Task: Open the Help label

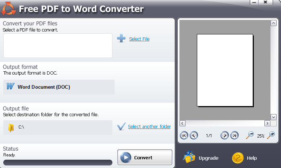Action: [252, 158]
